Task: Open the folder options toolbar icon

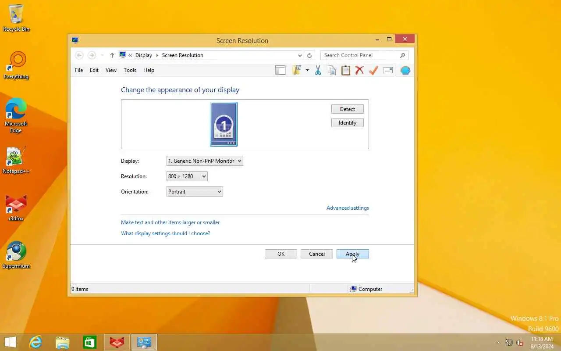Action: [x=297, y=70]
